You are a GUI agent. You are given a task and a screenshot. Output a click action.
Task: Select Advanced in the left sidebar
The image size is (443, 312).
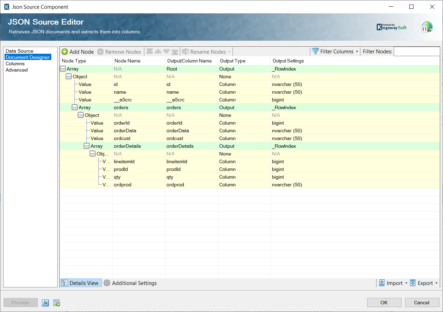(16, 70)
